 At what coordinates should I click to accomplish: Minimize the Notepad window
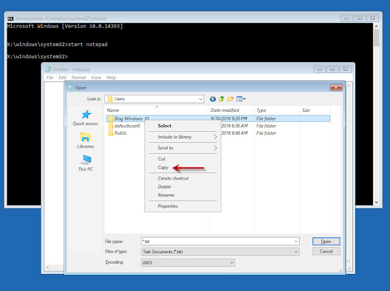(x=319, y=69)
